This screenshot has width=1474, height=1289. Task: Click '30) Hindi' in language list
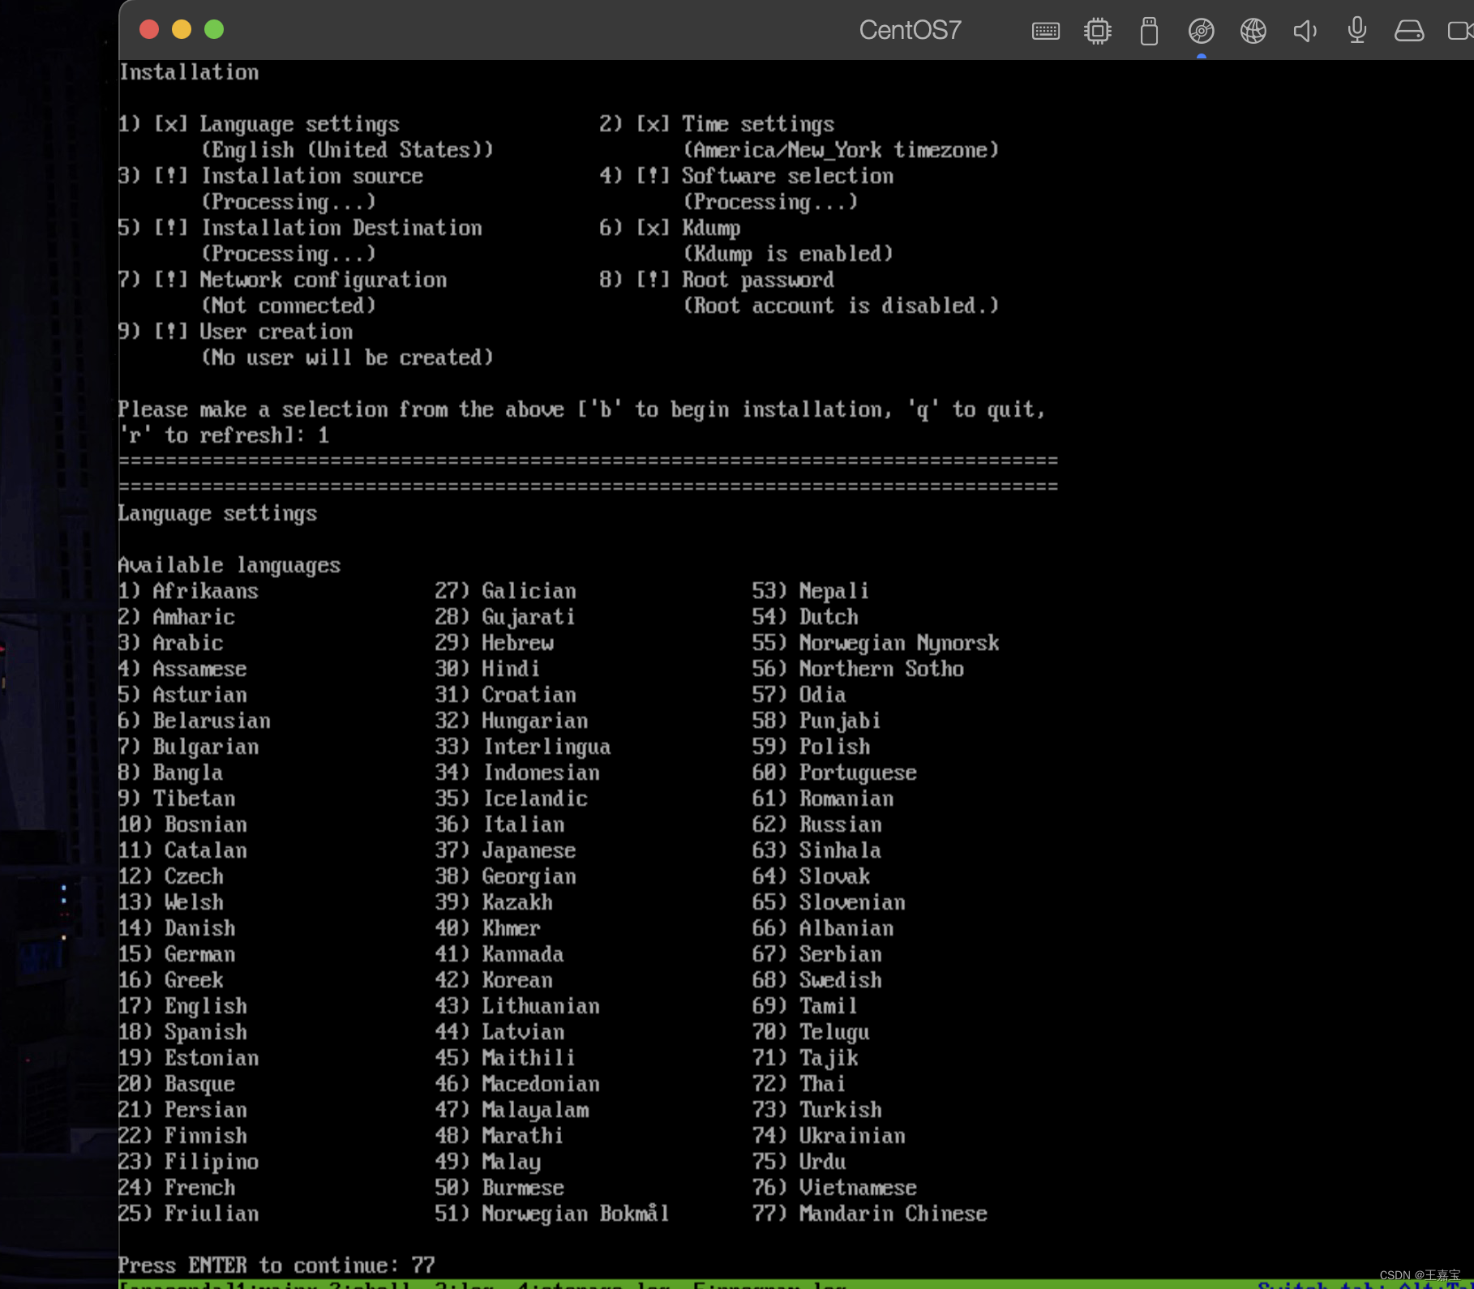click(487, 669)
